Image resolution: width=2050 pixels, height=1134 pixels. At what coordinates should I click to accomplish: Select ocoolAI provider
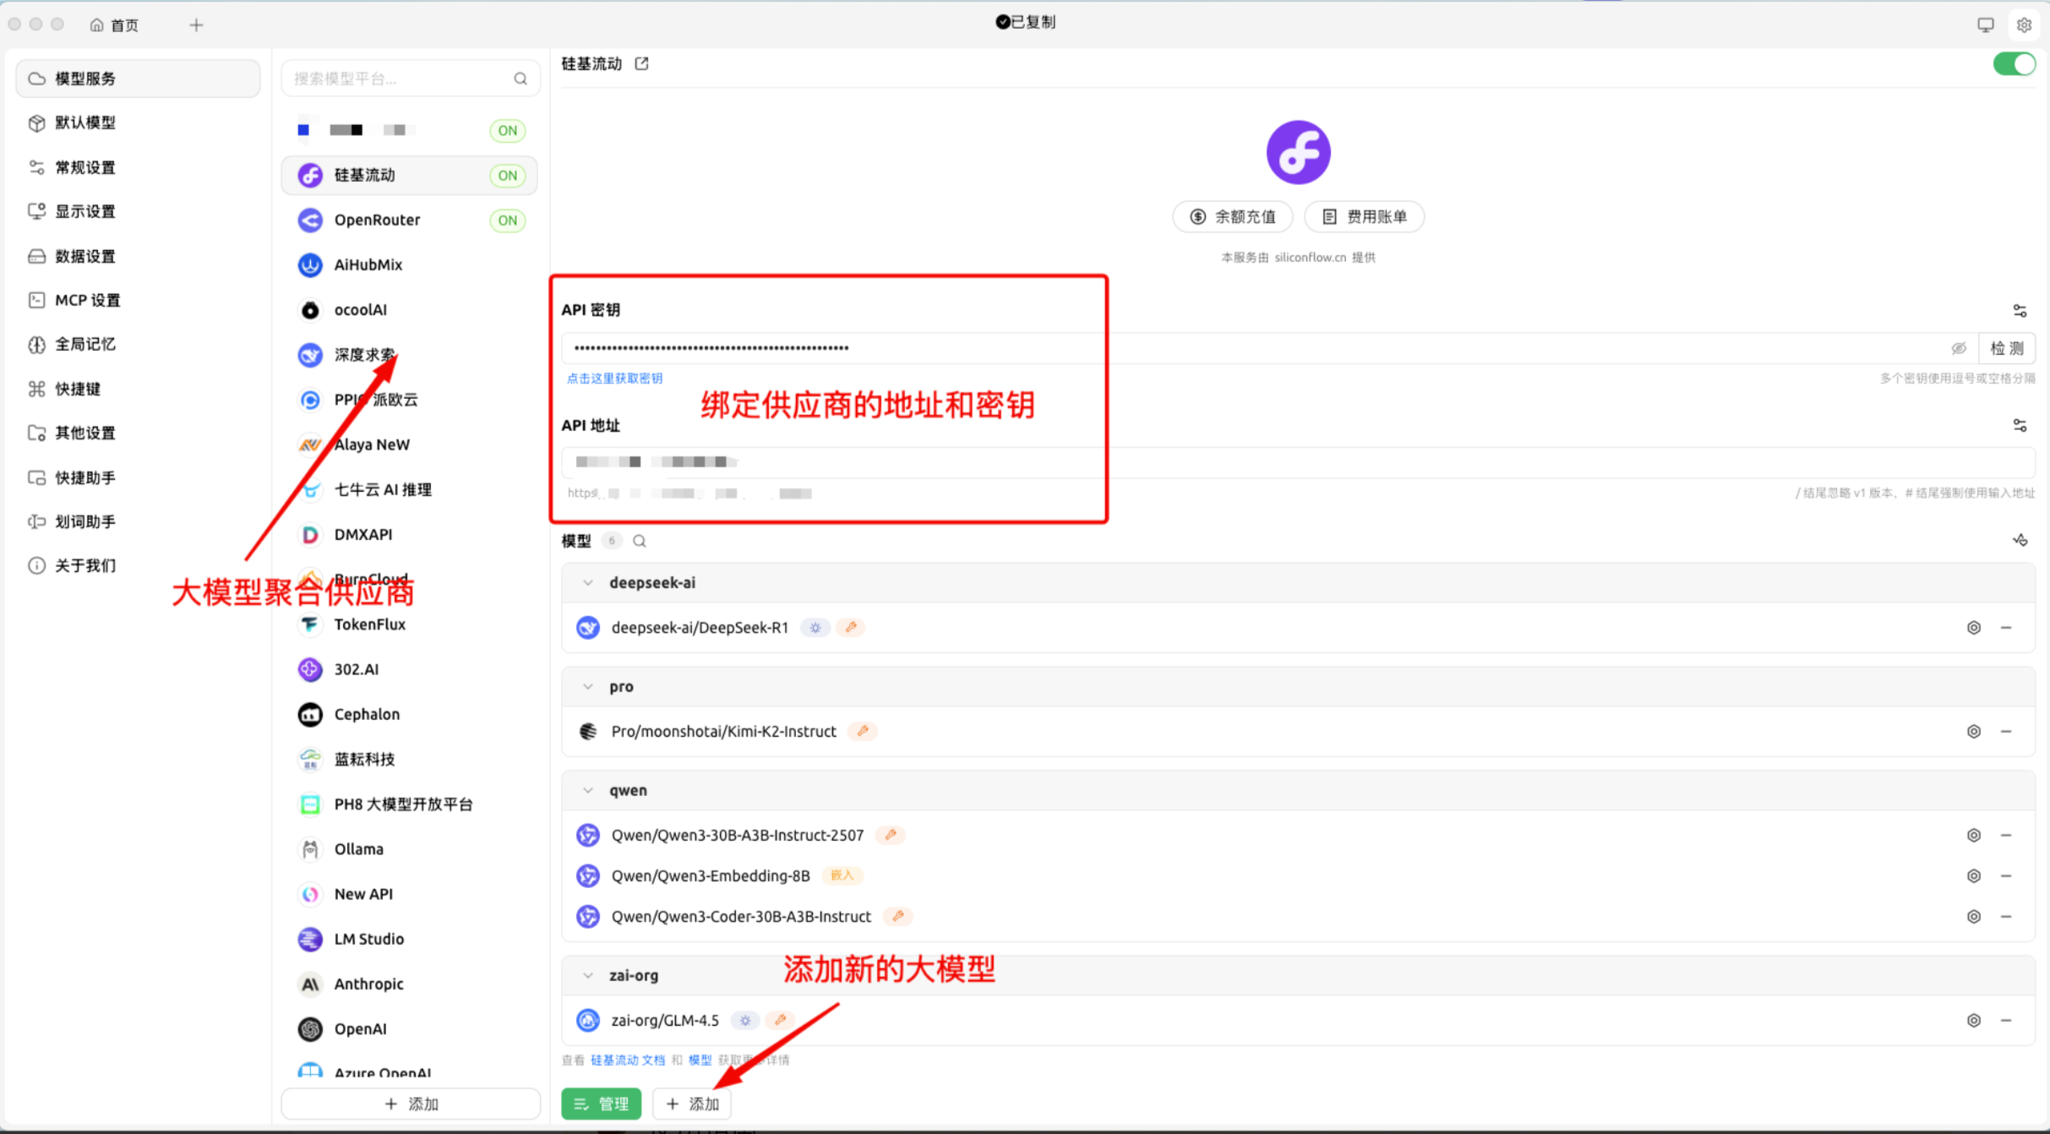[410, 310]
